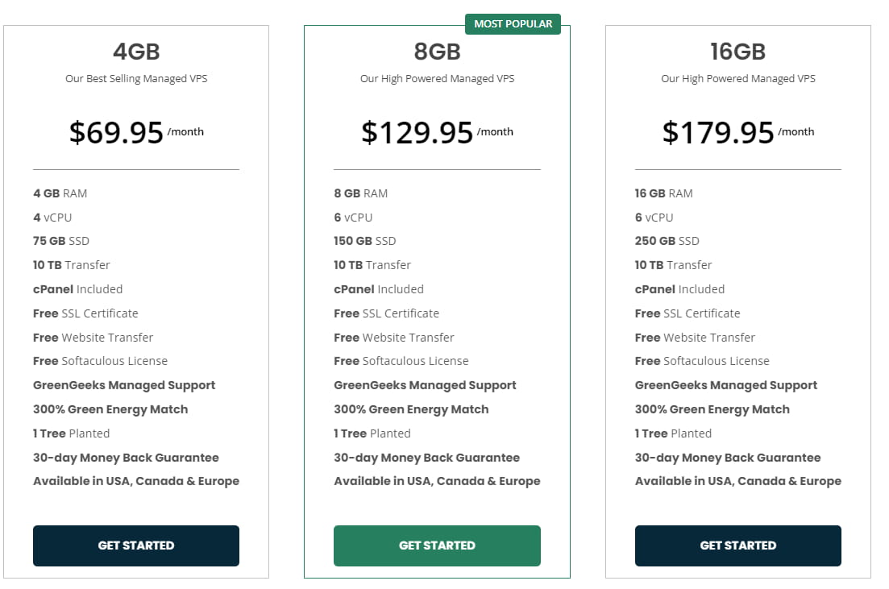This screenshot has width=889, height=589.
Task: Click the 250 GB SSD storage line
Action: [667, 241]
